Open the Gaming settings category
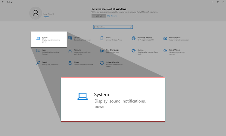The image size is (226, 136). tap(140, 51)
